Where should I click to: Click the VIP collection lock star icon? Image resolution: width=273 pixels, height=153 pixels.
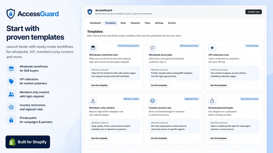pyautogui.click(x=212, y=48)
